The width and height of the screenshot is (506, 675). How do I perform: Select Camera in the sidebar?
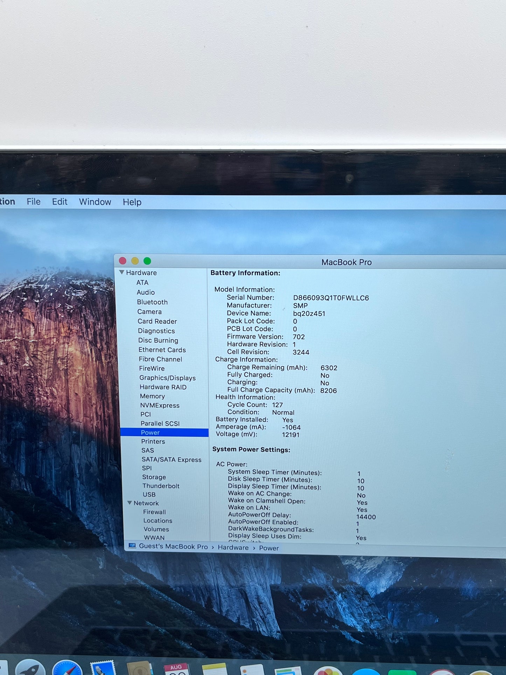[150, 312]
